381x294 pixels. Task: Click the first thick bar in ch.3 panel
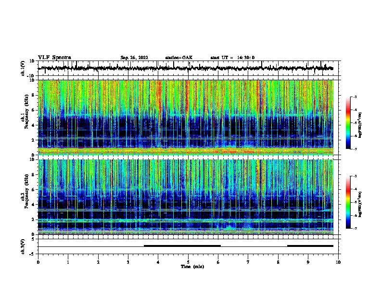182,246
